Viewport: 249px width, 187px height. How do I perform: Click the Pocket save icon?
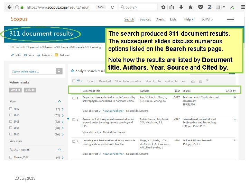(200, 7)
